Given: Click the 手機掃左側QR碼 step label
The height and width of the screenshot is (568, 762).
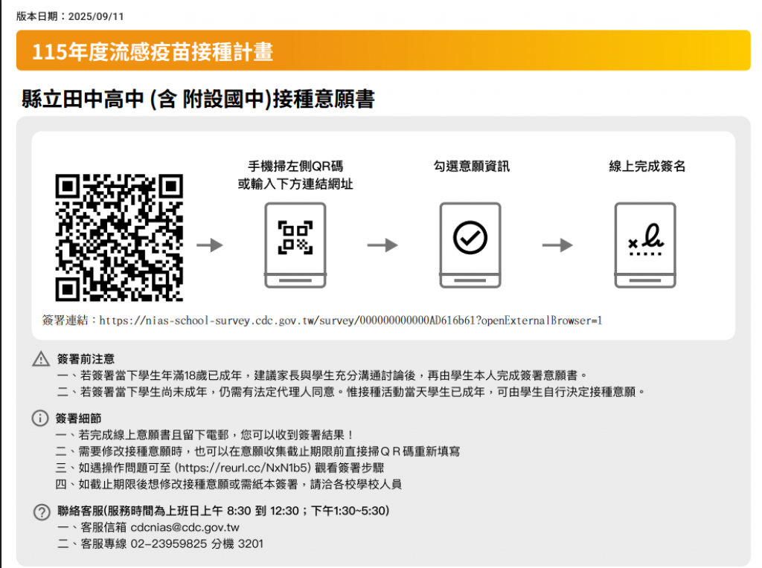Looking at the screenshot, I should point(295,167).
